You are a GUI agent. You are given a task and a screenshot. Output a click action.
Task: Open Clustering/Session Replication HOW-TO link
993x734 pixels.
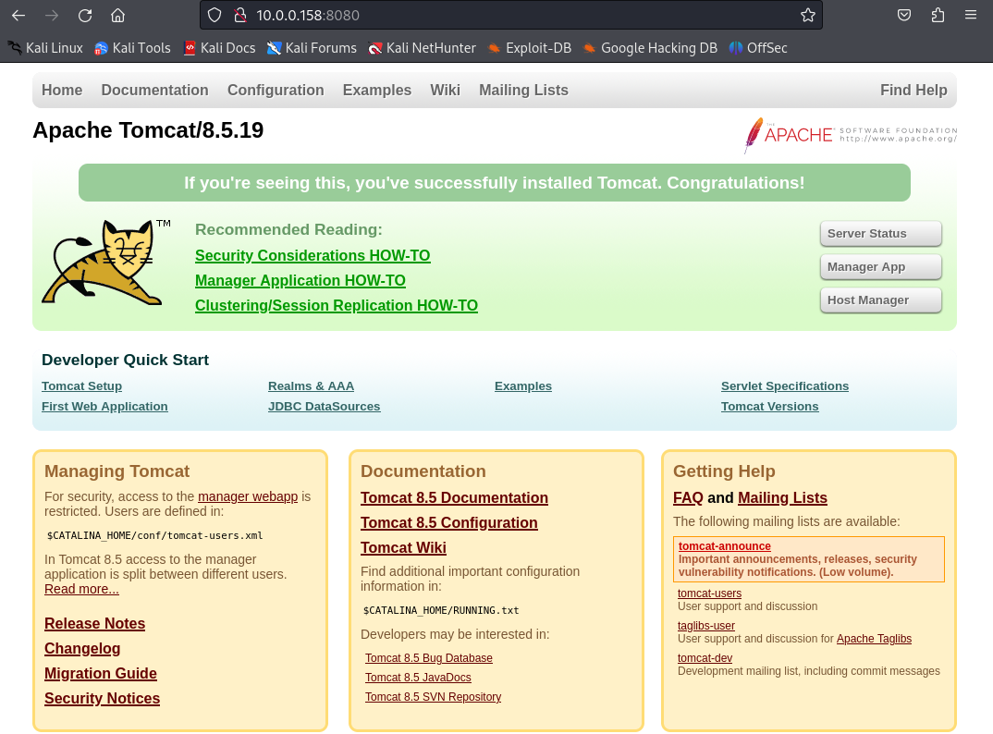point(337,305)
